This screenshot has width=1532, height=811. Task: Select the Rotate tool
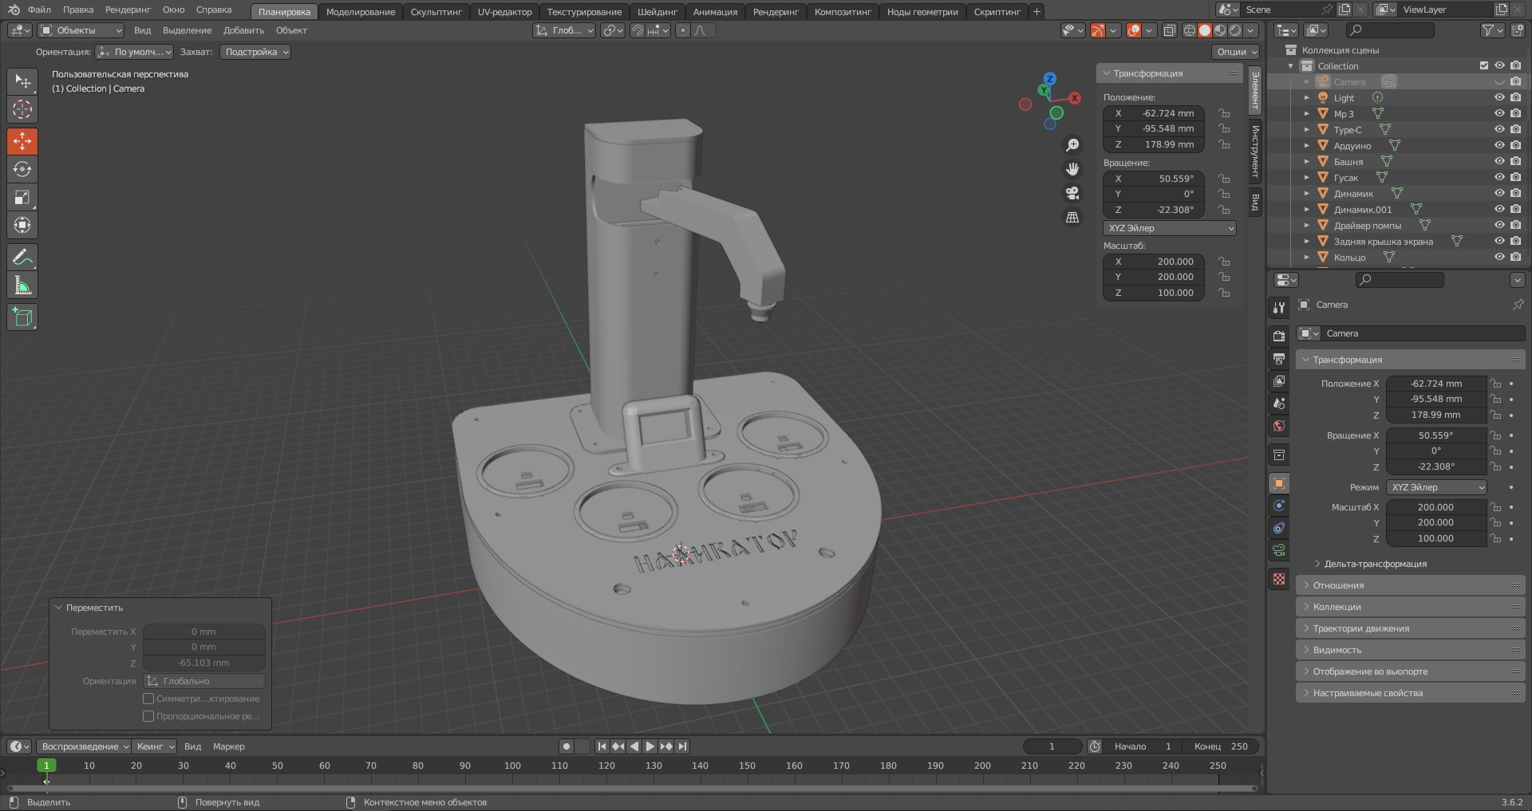point(22,169)
